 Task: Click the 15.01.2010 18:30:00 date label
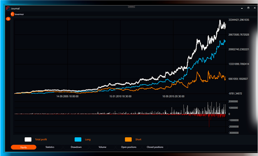click(121, 97)
